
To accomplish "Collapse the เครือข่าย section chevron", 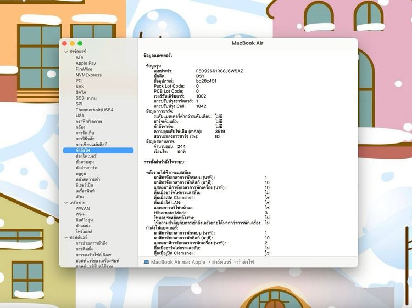I will tap(66, 202).
